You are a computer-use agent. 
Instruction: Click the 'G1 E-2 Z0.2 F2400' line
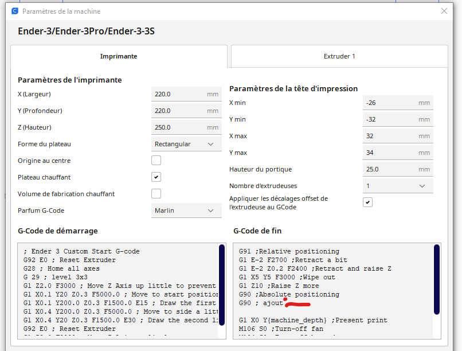pyautogui.click(x=315, y=269)
